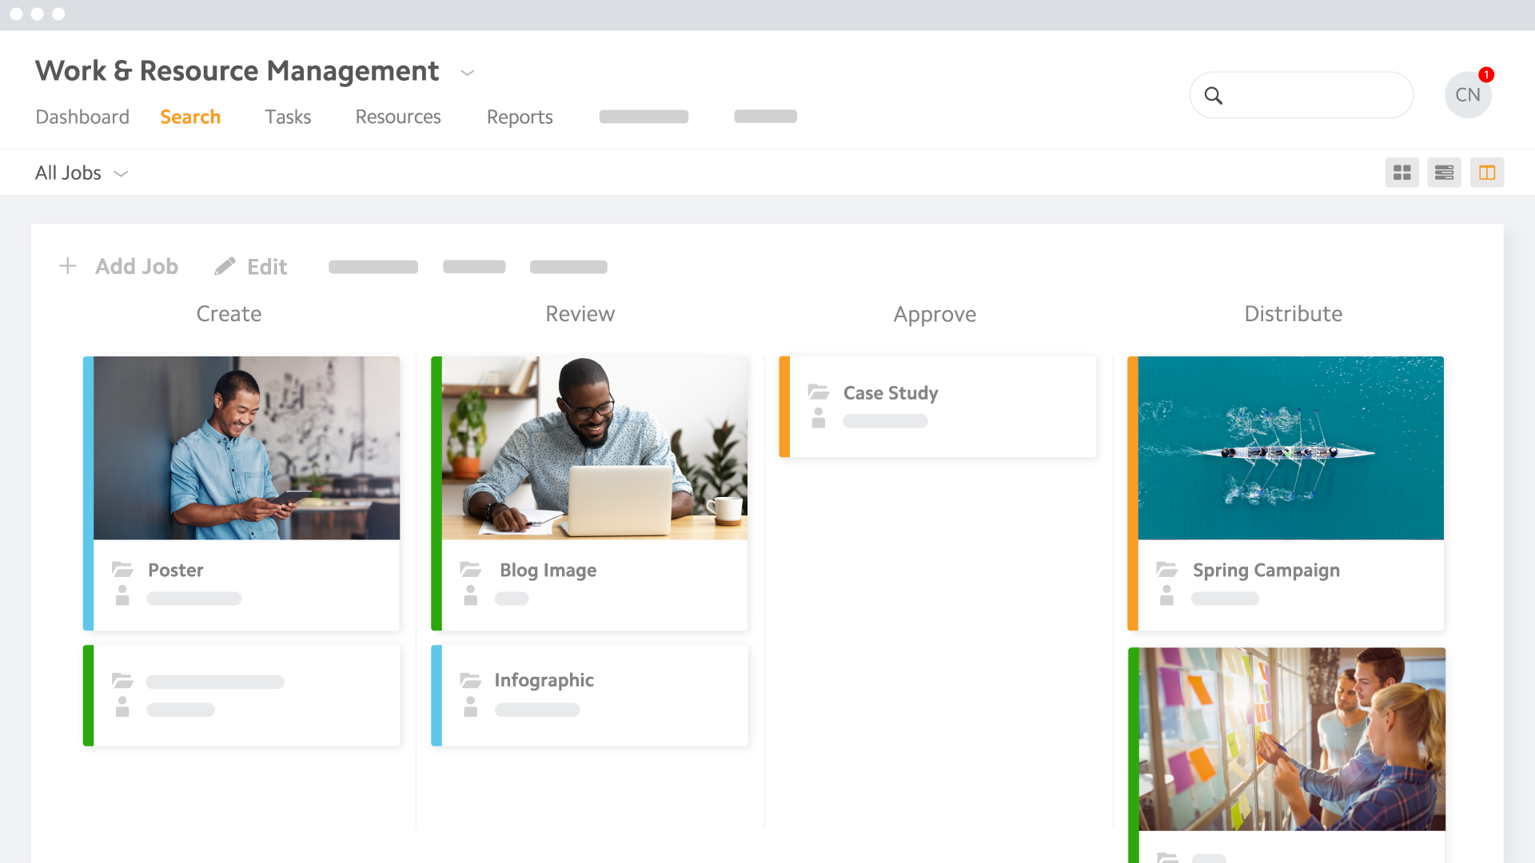
Task: Switch to list view layout
Action: point(1444,172)
